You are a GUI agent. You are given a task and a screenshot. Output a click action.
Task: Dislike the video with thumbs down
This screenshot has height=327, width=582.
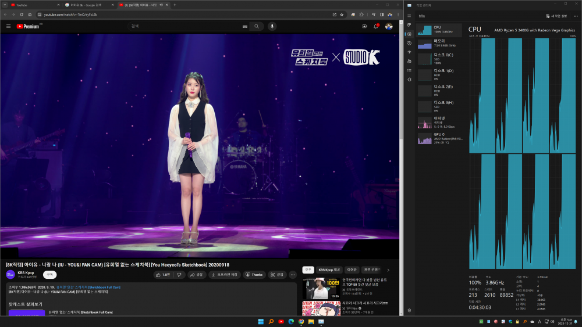click(x=178, y=274)
